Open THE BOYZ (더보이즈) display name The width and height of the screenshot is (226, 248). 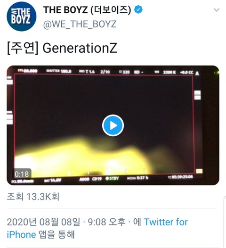tap(87, 10)
